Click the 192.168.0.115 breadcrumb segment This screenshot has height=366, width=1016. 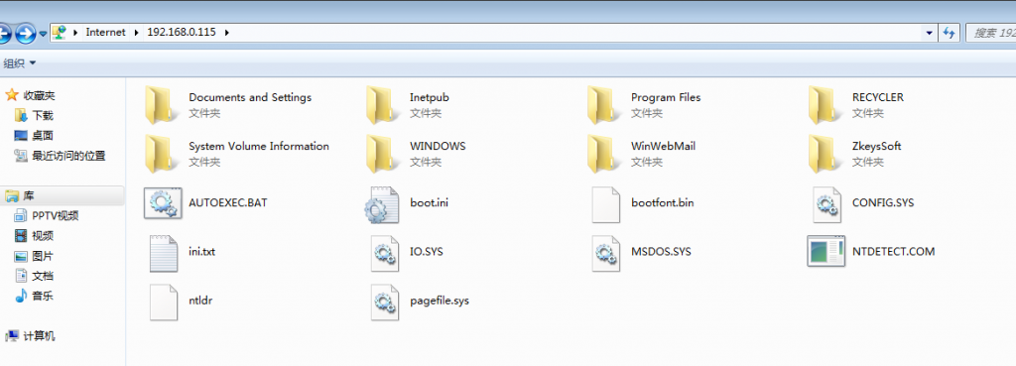[x=182, y=33]
